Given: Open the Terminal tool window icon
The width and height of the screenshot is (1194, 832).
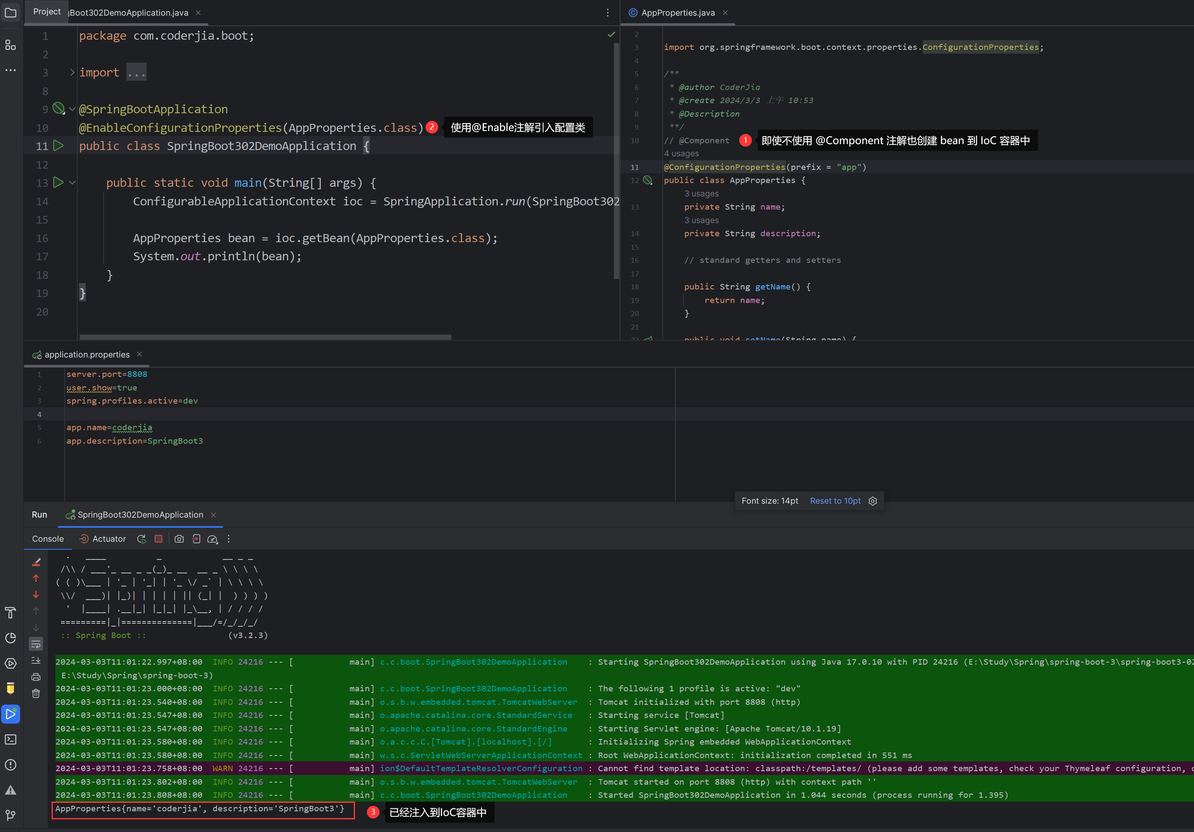Looking at the screenshot, I should click(11, 739).
